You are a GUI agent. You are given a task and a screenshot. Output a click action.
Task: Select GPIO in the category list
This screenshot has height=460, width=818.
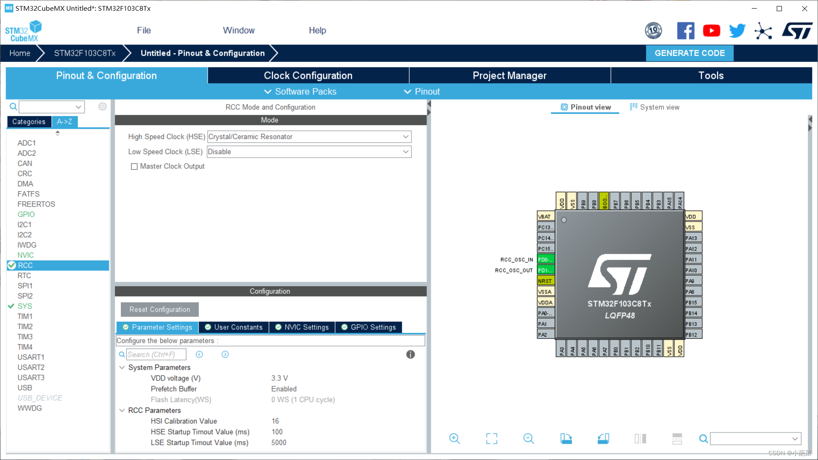coord(26,214)
